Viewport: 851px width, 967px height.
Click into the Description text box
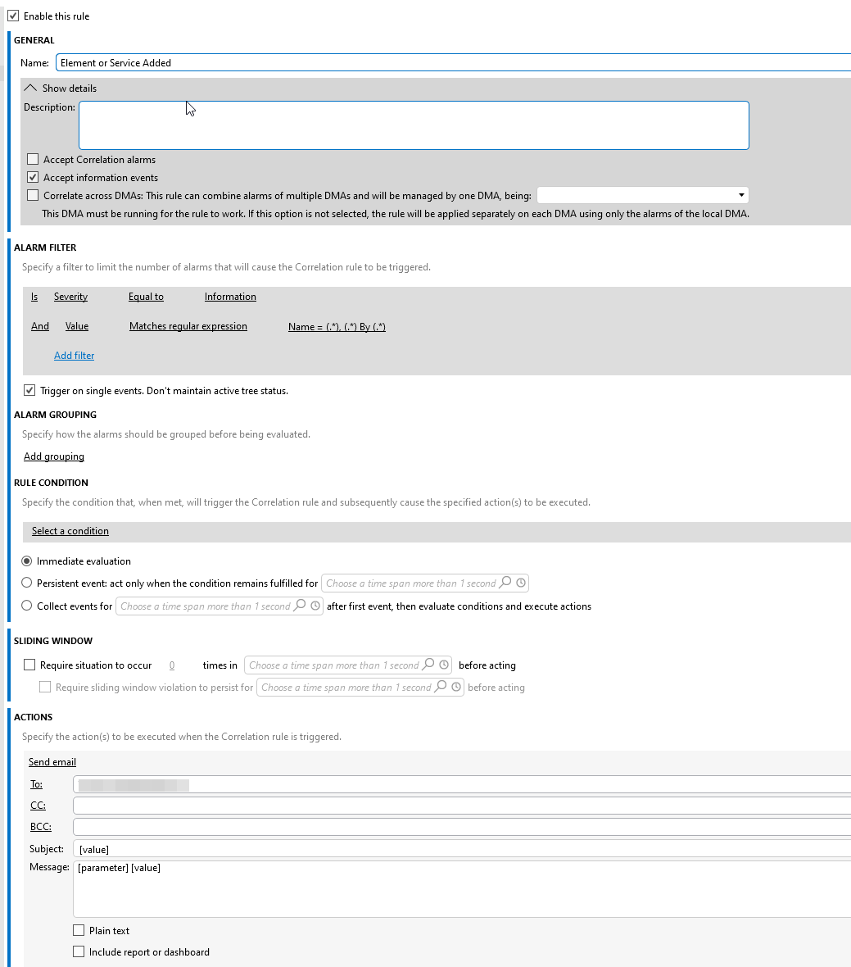click(414, 125)
